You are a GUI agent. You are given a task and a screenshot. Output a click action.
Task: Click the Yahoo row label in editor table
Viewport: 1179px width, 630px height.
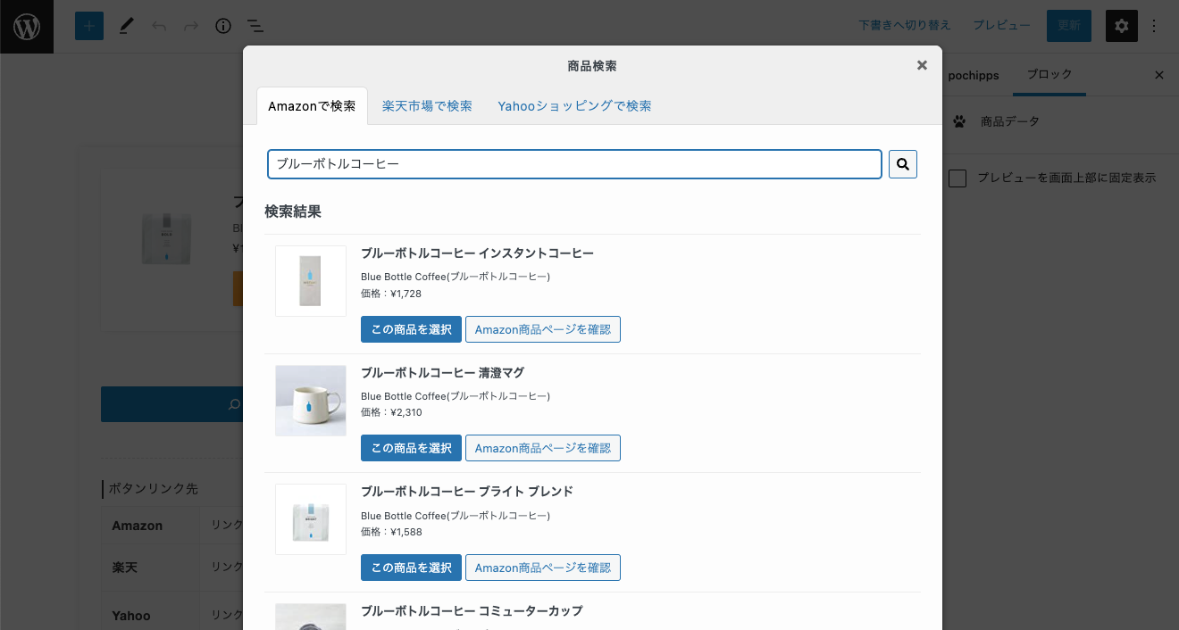131,616
